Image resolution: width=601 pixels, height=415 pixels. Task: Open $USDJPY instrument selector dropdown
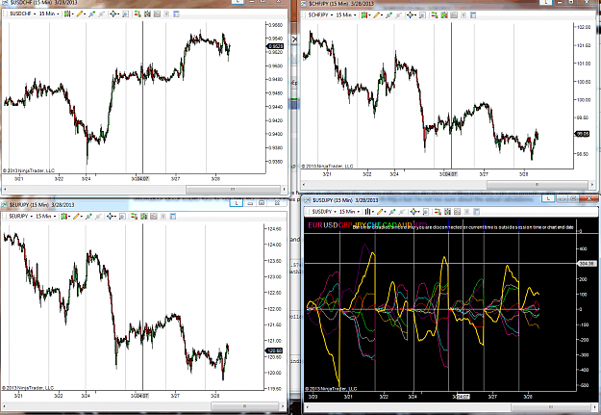tap(323, 212)
